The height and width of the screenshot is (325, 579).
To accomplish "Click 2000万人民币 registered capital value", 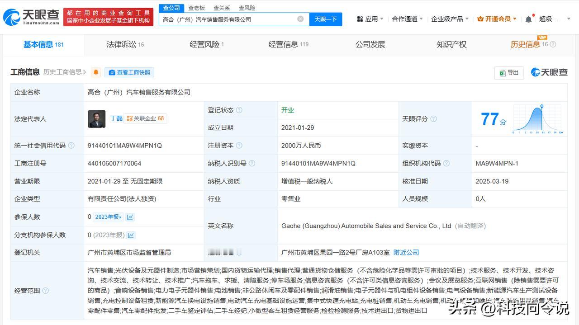I will tap(301, 146).
